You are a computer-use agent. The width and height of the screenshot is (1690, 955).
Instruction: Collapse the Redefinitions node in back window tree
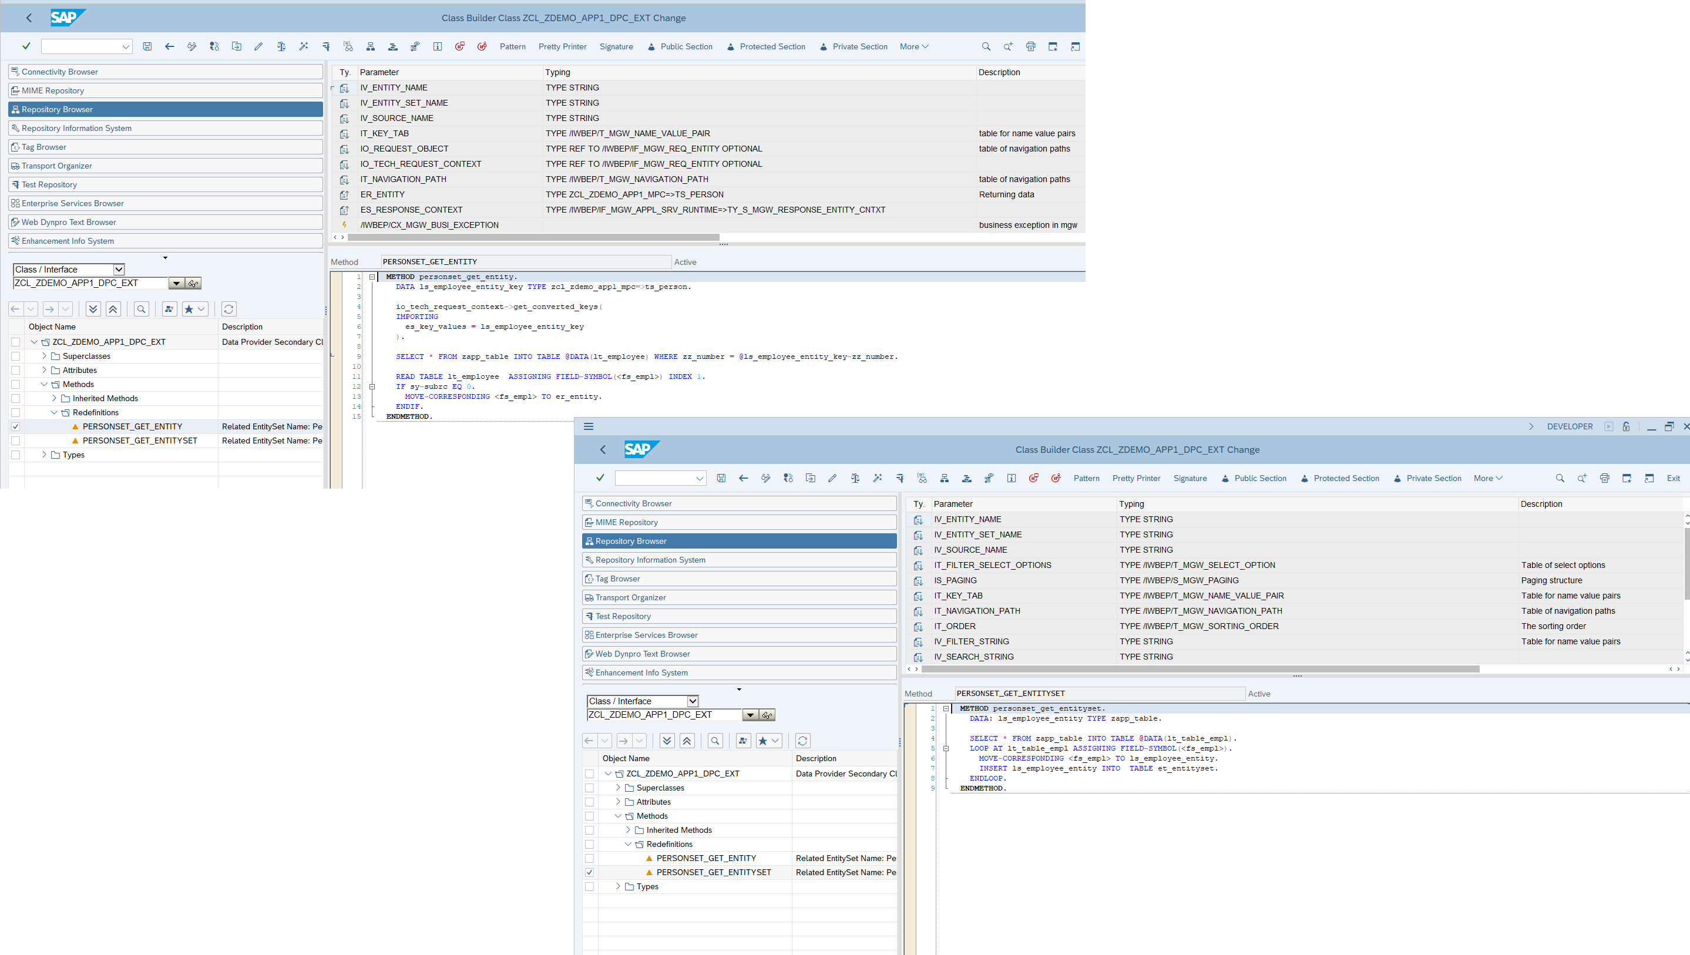click(54, 412)
